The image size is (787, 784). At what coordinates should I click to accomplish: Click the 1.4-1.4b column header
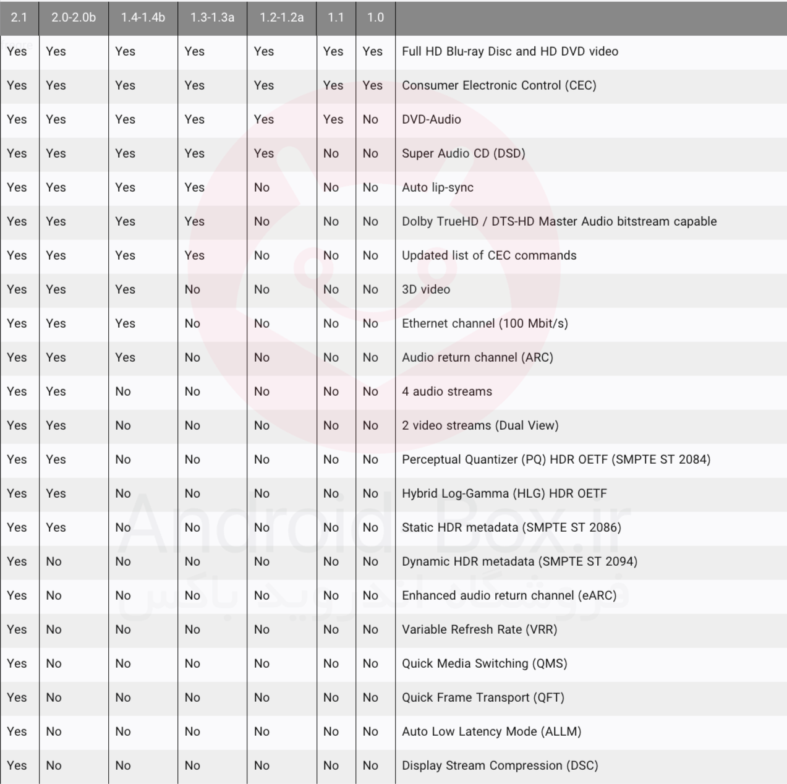143,17
